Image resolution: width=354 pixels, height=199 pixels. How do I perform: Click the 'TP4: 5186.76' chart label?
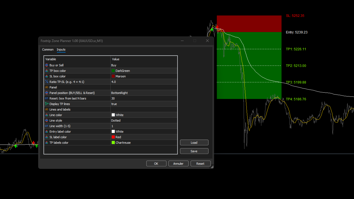coord(296,99)
